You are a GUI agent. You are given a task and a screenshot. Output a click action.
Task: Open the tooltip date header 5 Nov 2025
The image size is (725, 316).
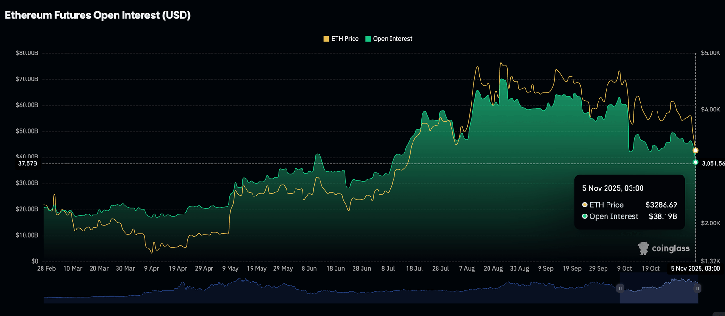pos(613,188)
